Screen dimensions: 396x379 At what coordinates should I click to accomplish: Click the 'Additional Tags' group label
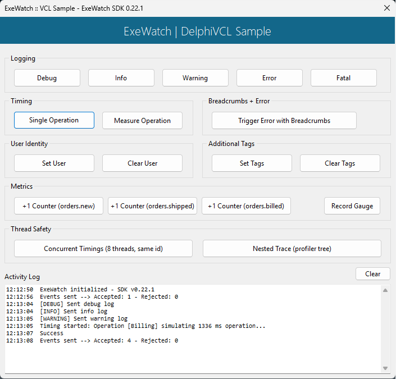231,144
